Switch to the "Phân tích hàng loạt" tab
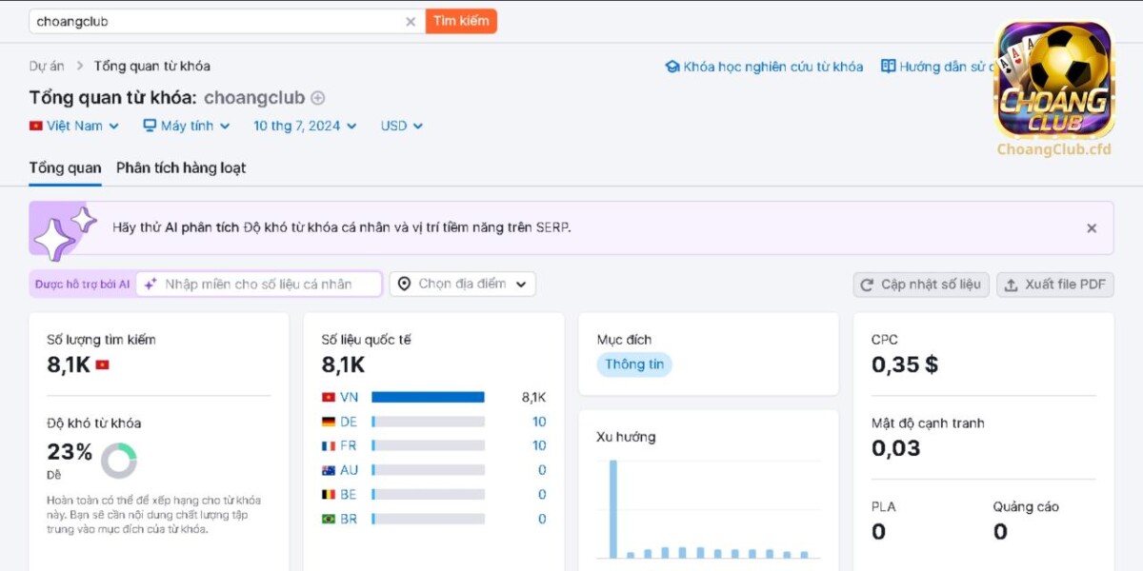 point(179,167)
